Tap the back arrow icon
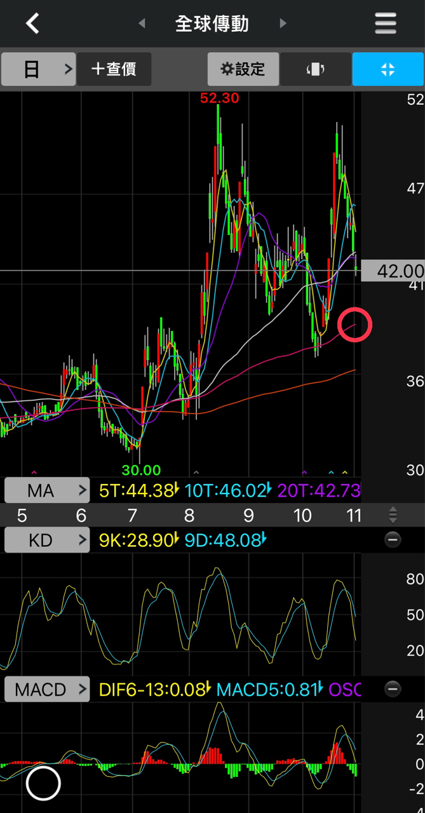The image size is (425, 813). [x=32, y=24]
